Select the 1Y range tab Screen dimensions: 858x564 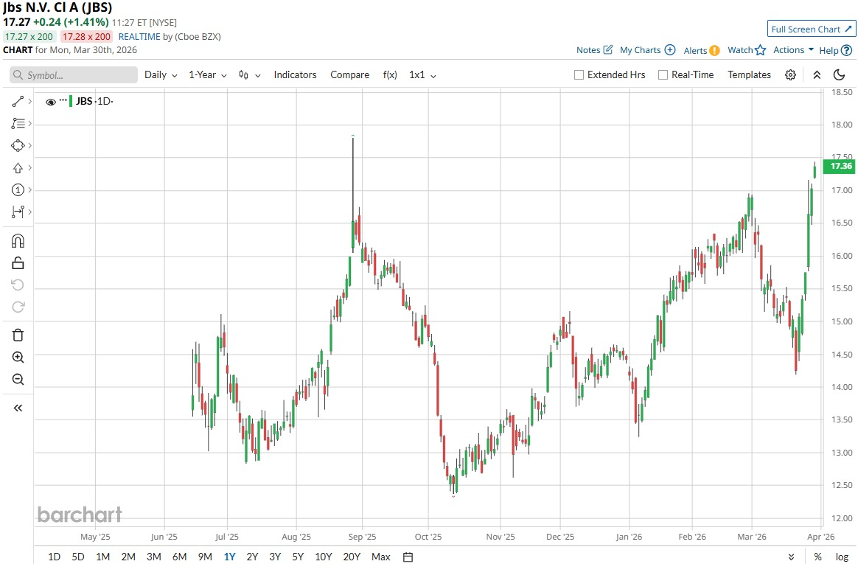tap(229, 557)
